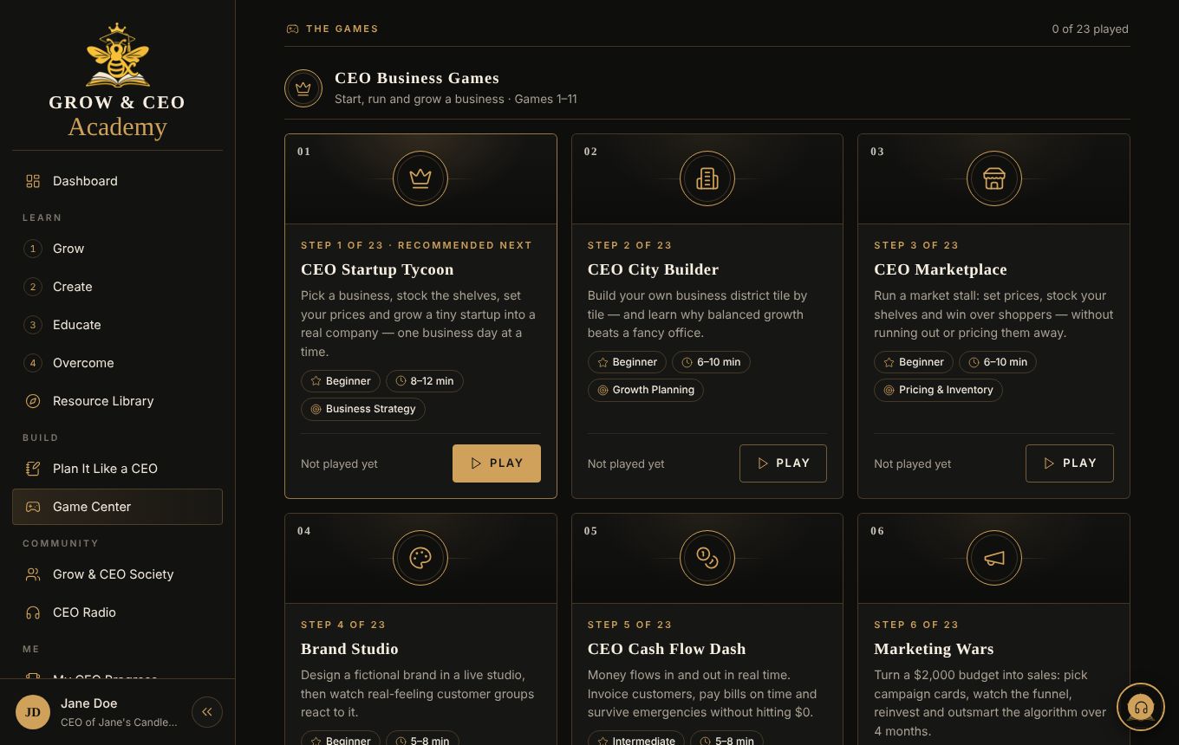This screenshot has width=1179, height=745.
Task: Click the Game Center gamepad icon
Action: [33, 507]
